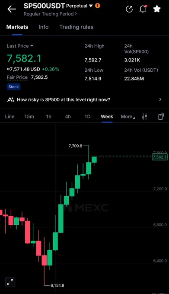
Task: Tap the AI assistant icon
Action: (x=11, y=99)
